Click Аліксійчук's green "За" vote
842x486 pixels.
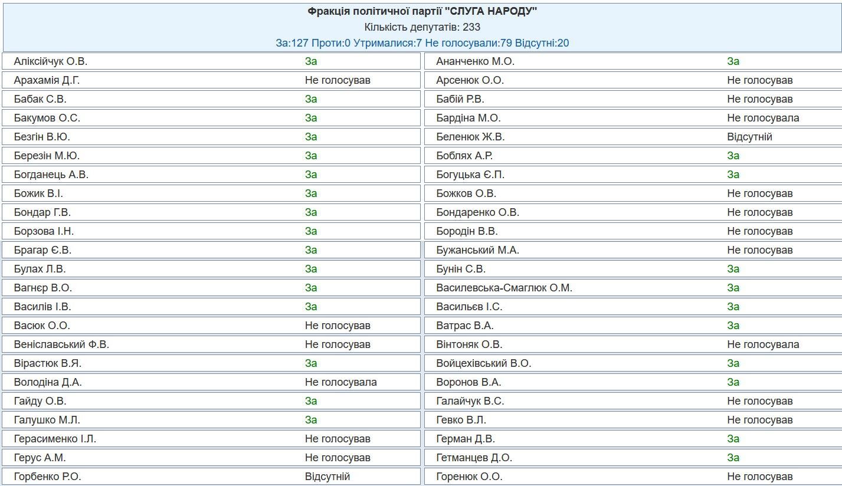pos(311,61)
